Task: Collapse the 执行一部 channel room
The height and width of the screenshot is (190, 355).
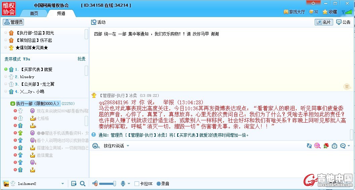Action: 13,104
